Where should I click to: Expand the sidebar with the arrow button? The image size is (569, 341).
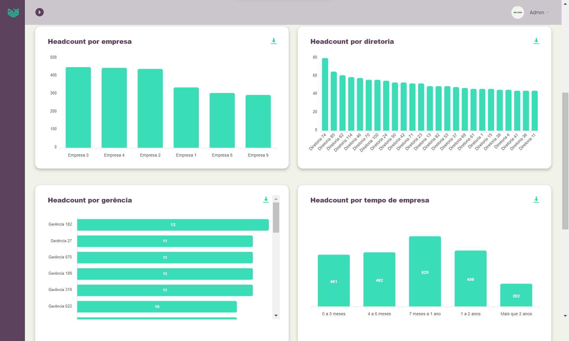pyautogui.click(x=39, y=12)
